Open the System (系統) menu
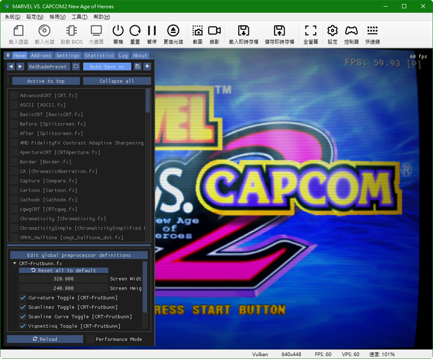 tap(13, 17)
